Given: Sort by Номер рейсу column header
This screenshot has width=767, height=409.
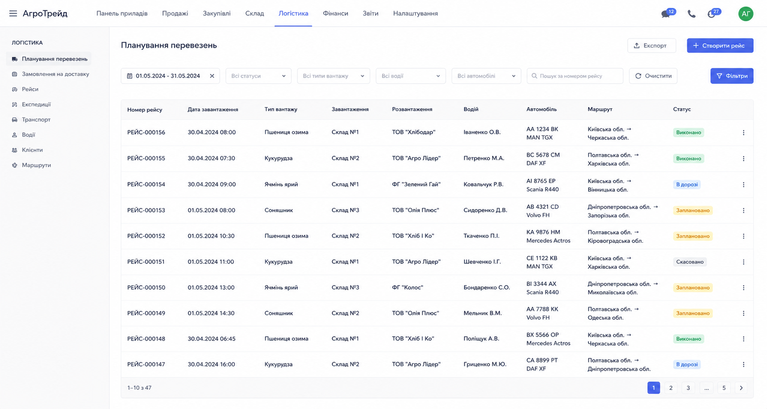Looking at the screenshot, I should tap(145, 109).
